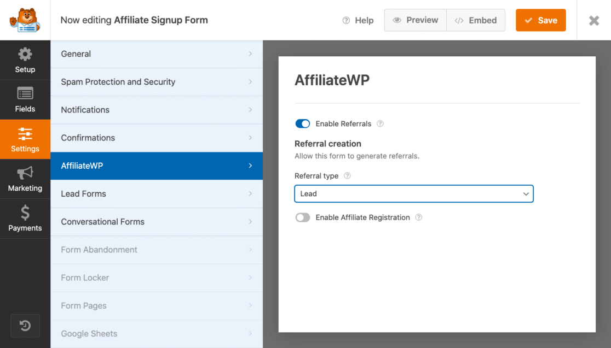
Task: Click help icon next to Enable Affiliate Registration
Action: click(418, 217)
